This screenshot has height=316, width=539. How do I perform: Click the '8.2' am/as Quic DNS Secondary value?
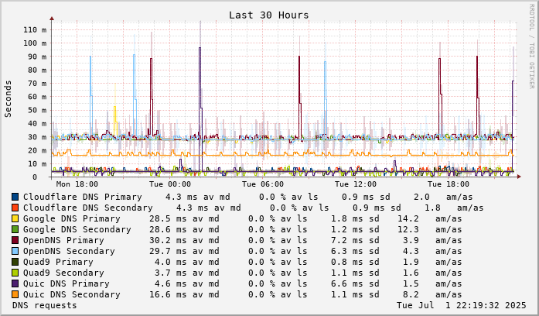pos(411,294)
